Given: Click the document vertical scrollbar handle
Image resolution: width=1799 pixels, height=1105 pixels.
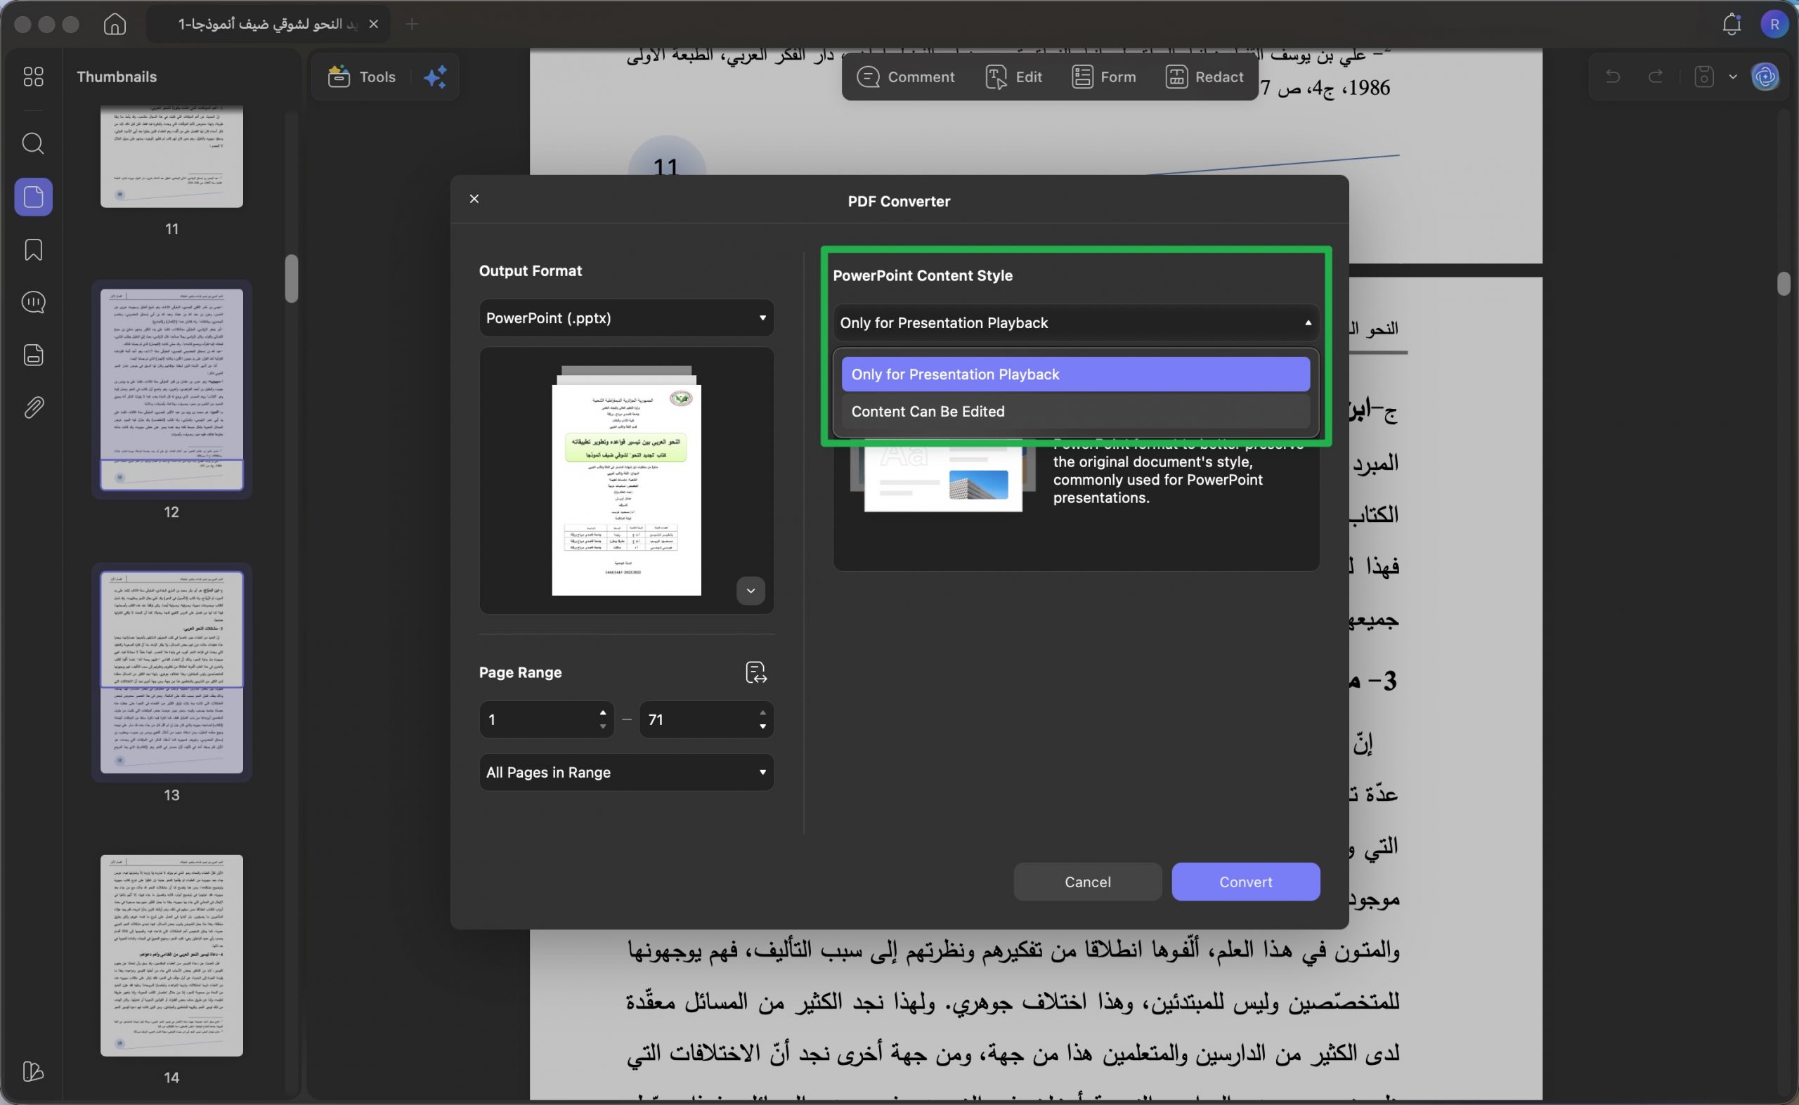Looking at the screenshot, I should (x=1784, y=284).
